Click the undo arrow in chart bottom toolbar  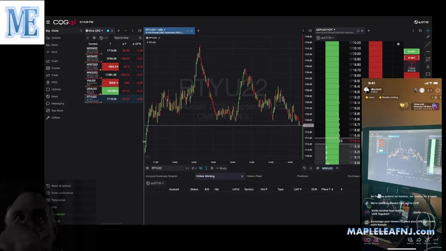[304, 168]
